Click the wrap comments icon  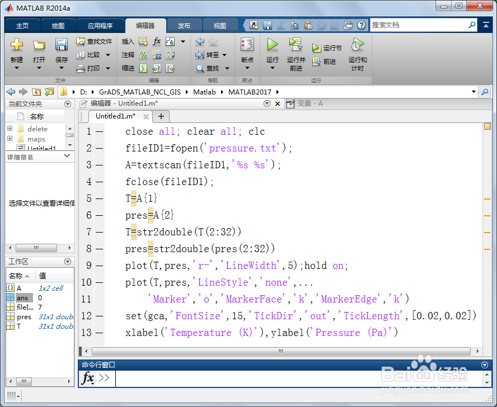[170, 55]
